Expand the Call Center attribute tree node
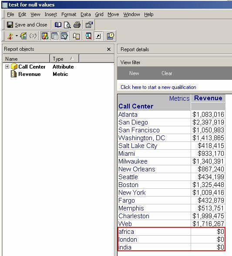This screenshot has width=232, height=256. click(7, 67)
